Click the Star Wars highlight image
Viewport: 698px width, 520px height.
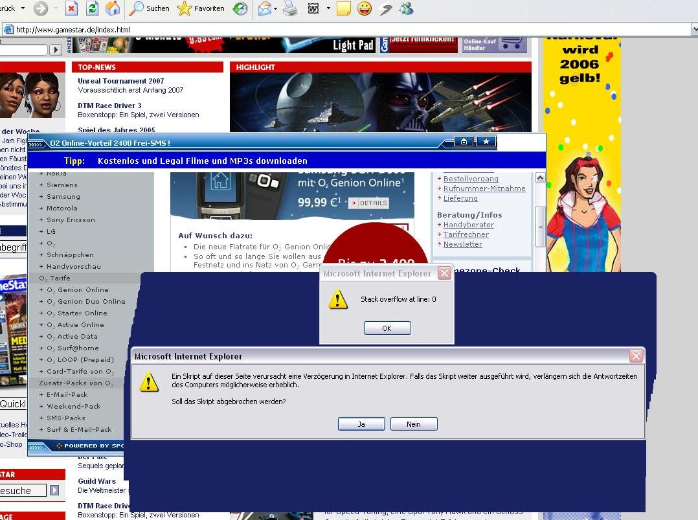[x=381, y=102]
